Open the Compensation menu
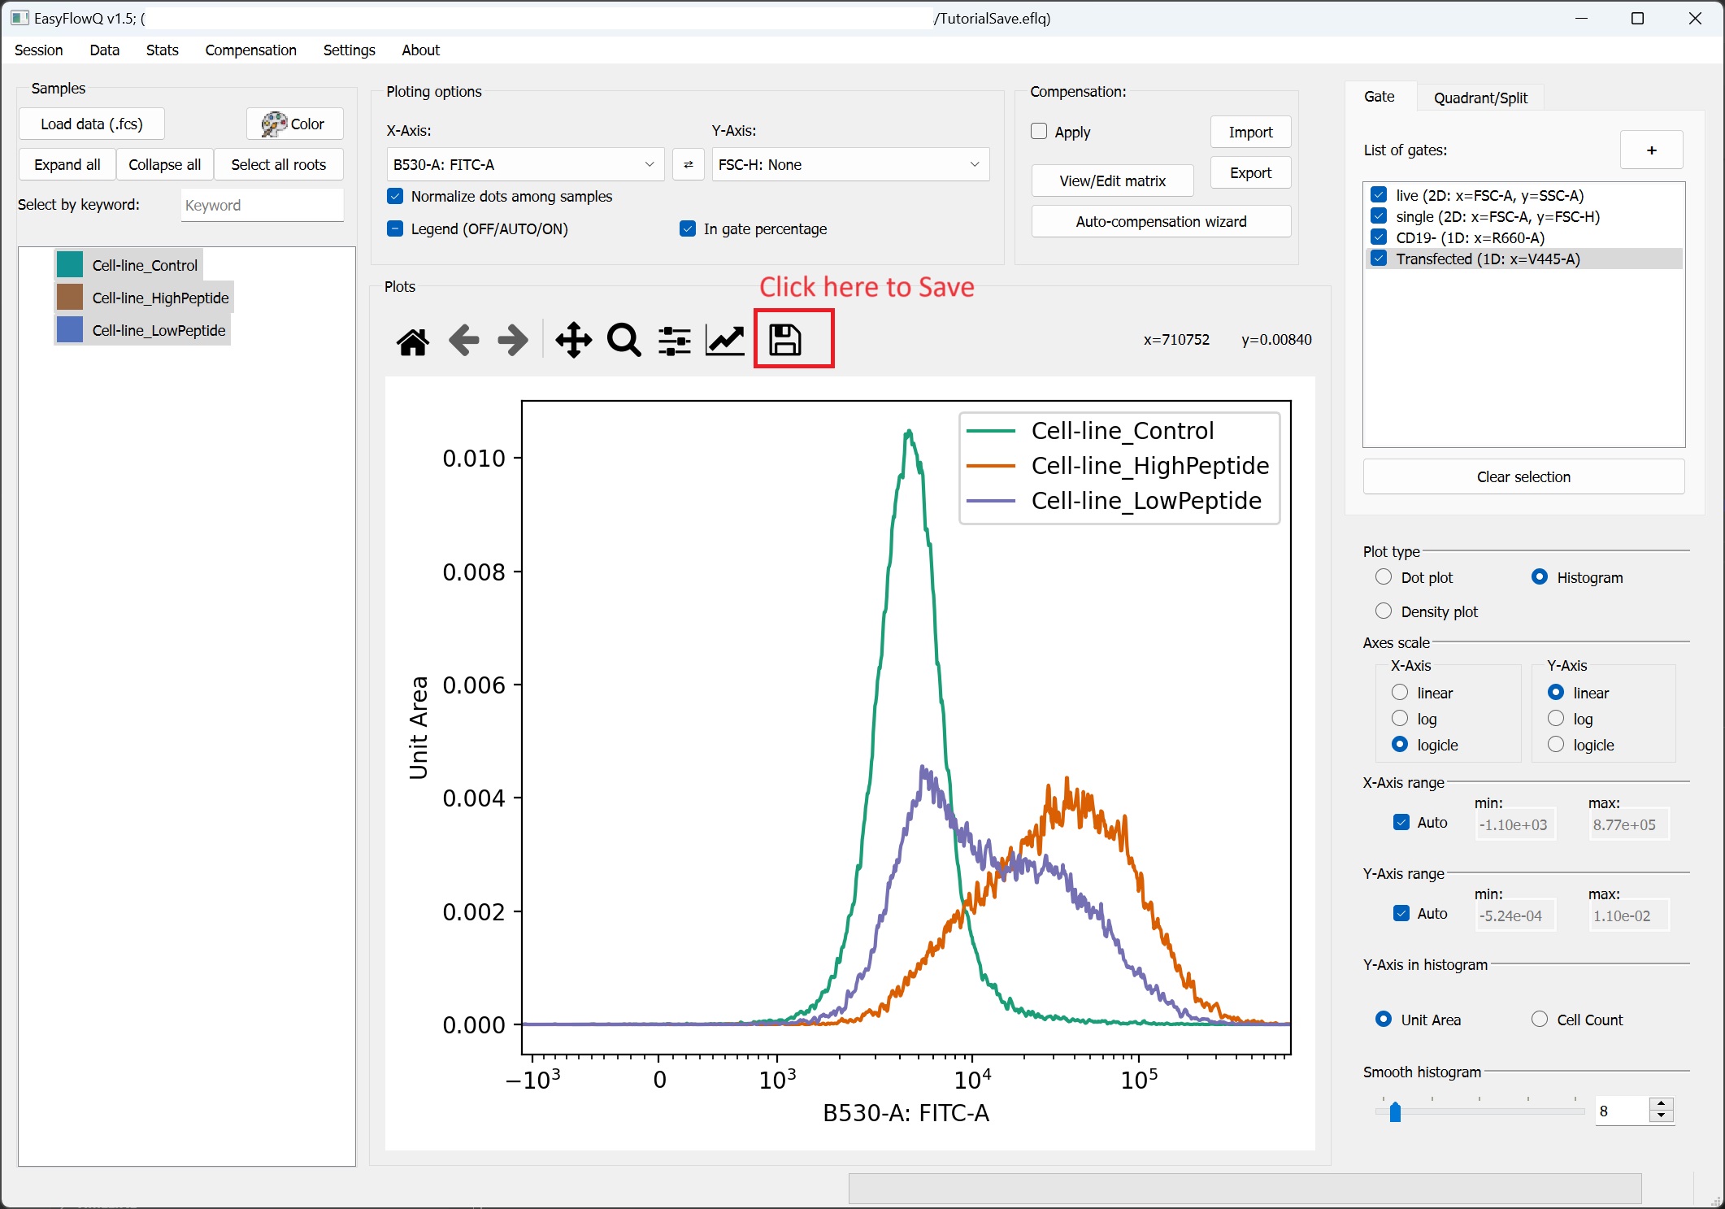 click(251, 50)
